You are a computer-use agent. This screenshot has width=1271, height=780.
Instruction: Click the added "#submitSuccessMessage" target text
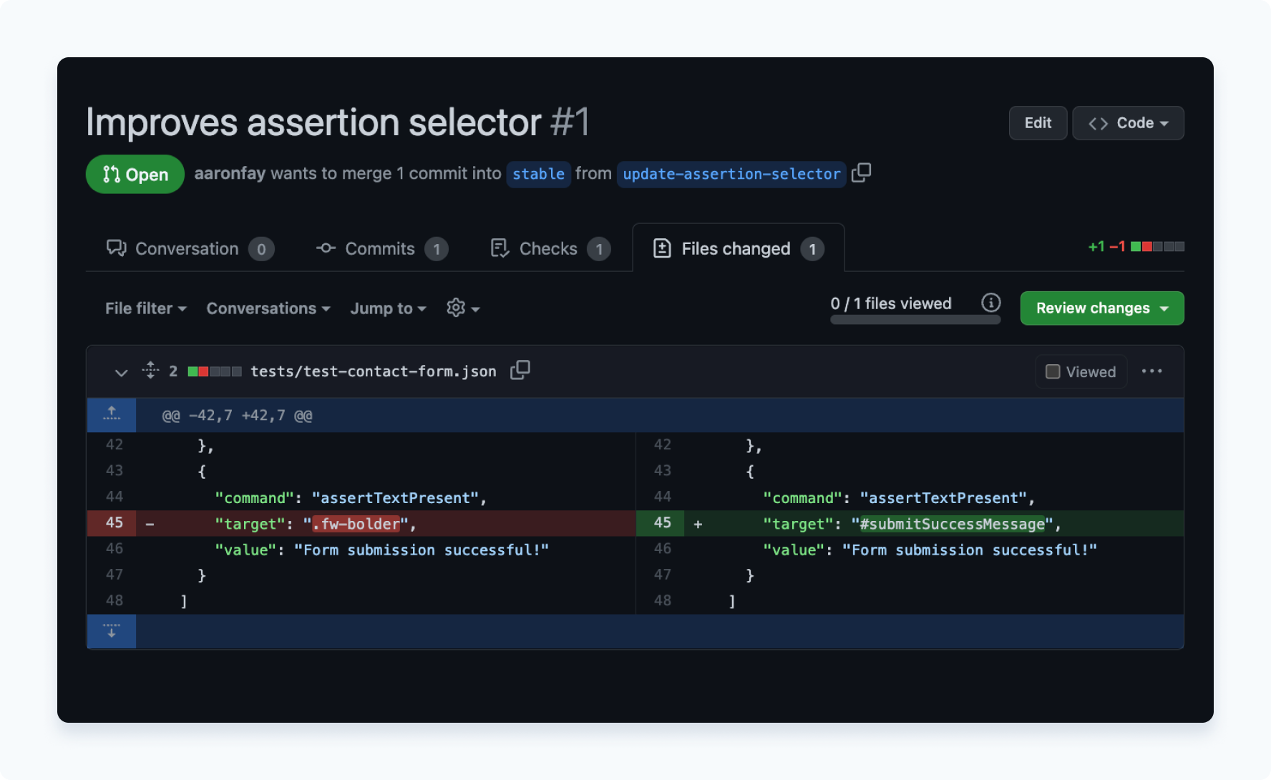(x=952, y=524)
